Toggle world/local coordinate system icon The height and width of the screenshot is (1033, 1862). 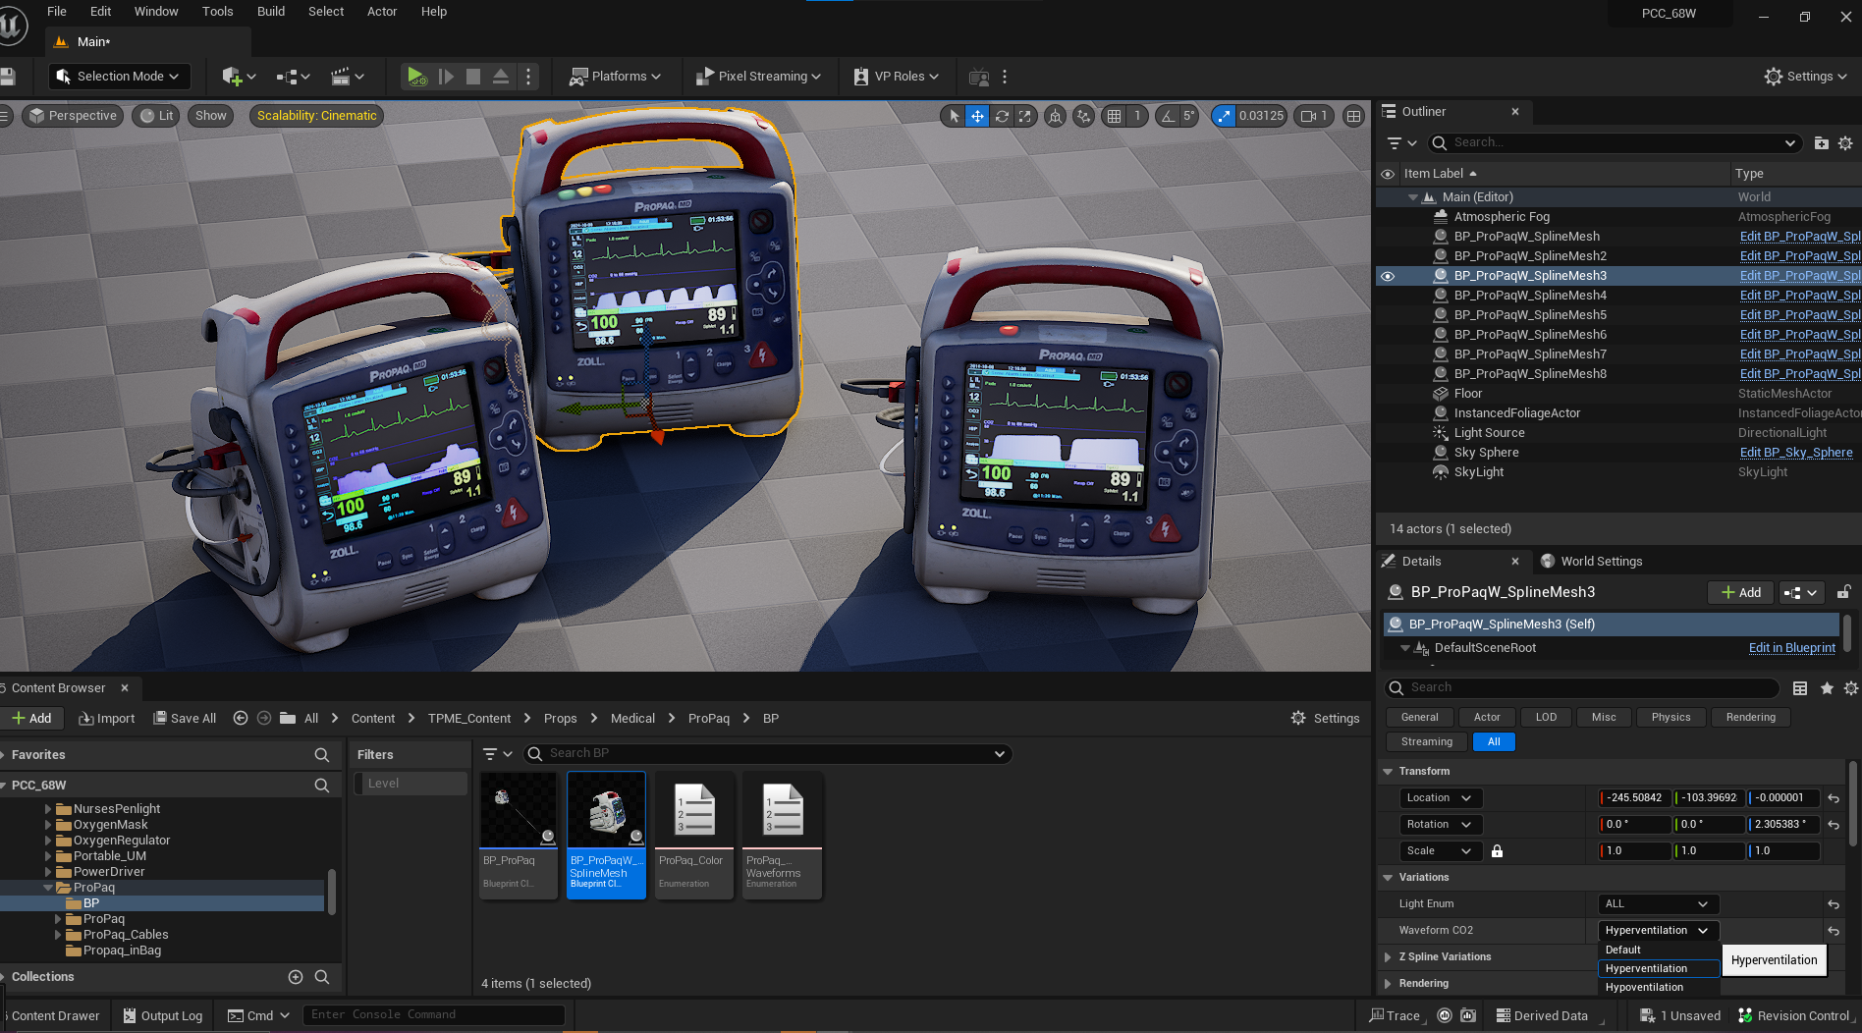pos(1055,116)
